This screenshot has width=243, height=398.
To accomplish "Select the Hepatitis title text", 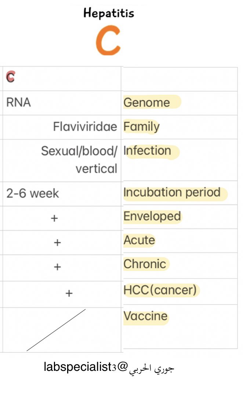I will point(109,13).
